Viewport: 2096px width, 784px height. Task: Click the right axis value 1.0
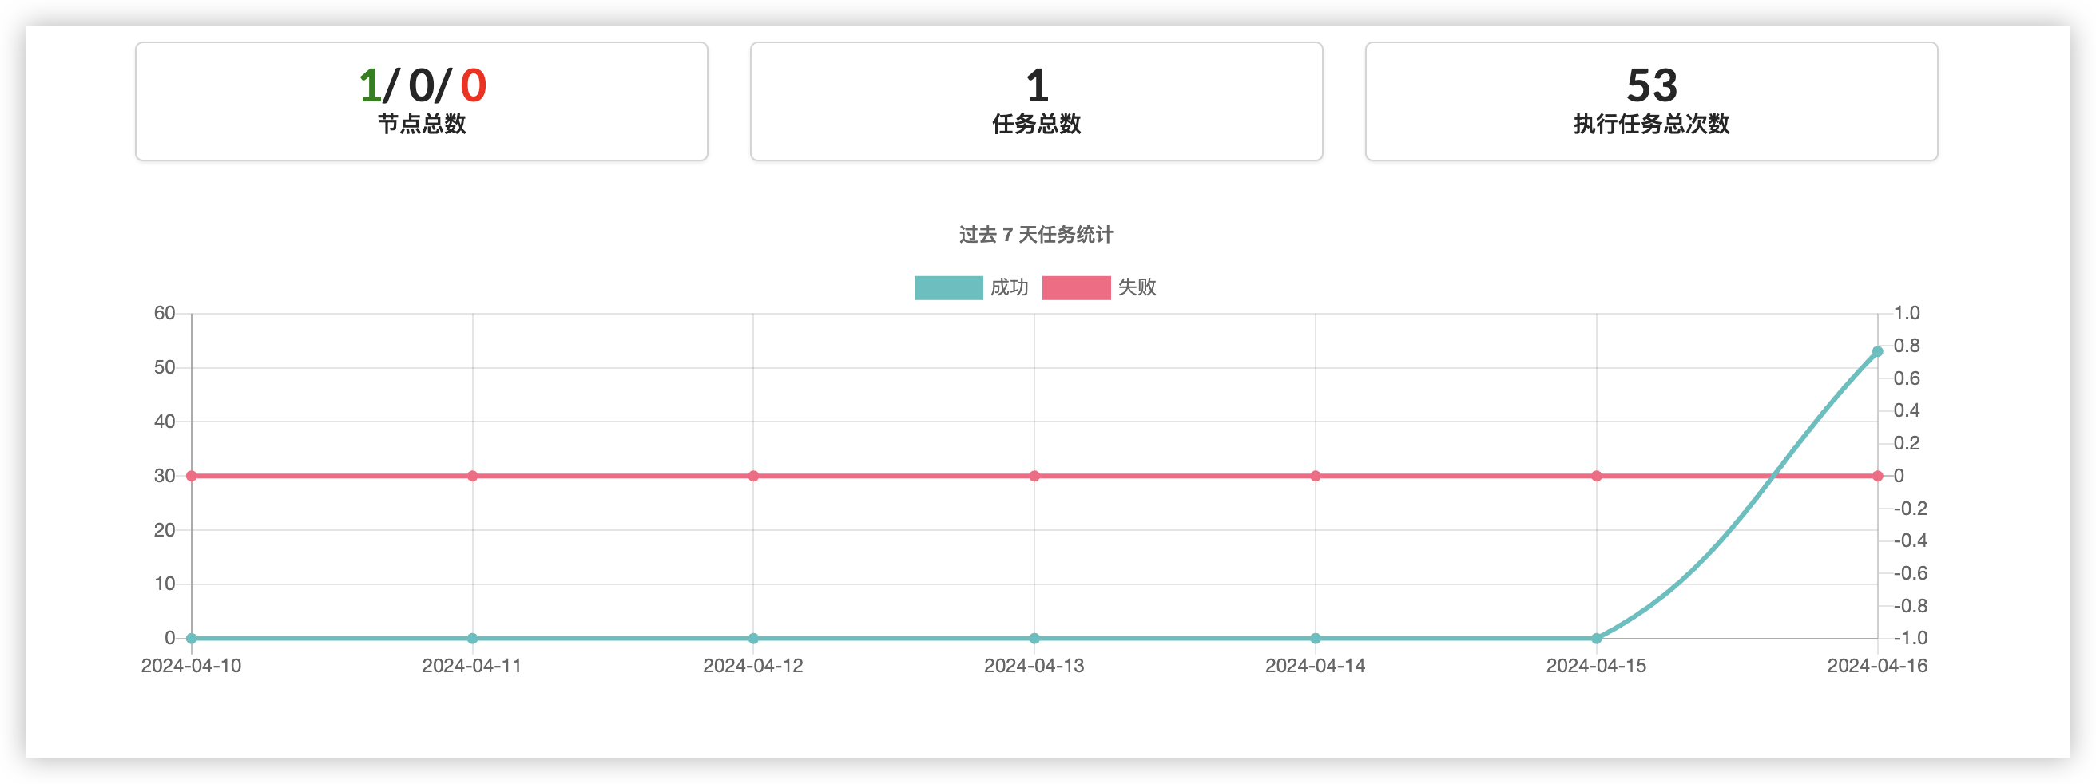click(1907, 313)
